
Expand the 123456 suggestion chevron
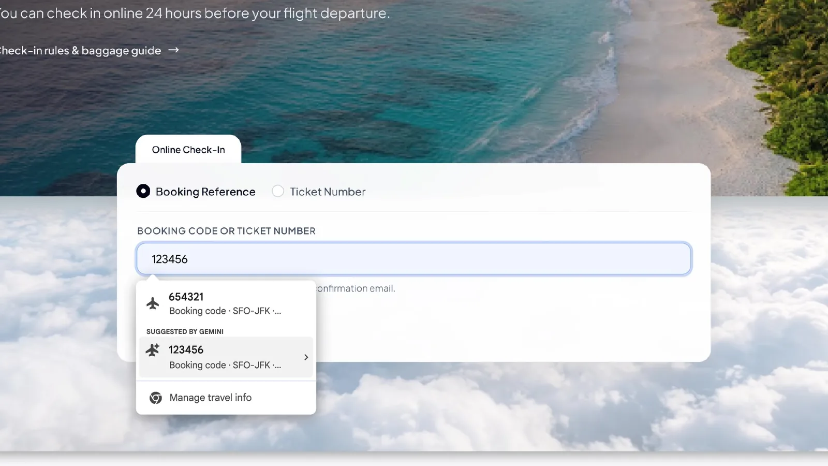(x=306, y=357)
